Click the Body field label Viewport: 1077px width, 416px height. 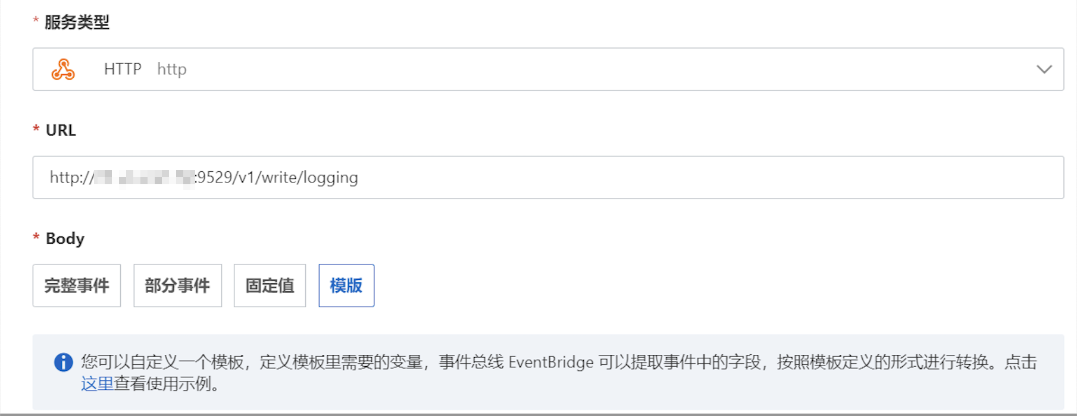(65, 238)
